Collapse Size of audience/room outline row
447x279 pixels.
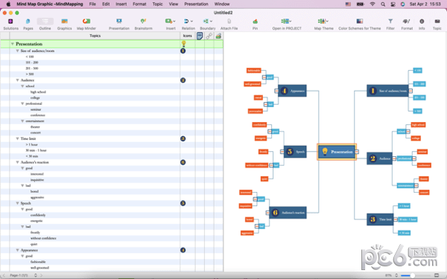(x=17, y=51)
